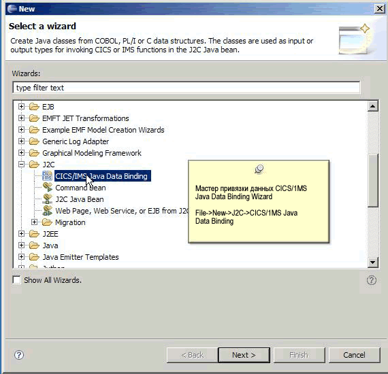The width and height of the screenshot is (388, 374).
Task: Expand the Migration subfolder node
Action: 35,222
